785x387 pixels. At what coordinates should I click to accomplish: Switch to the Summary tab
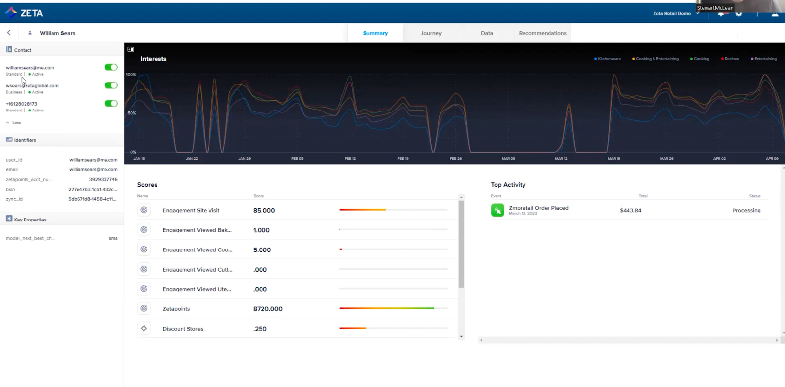375,33
